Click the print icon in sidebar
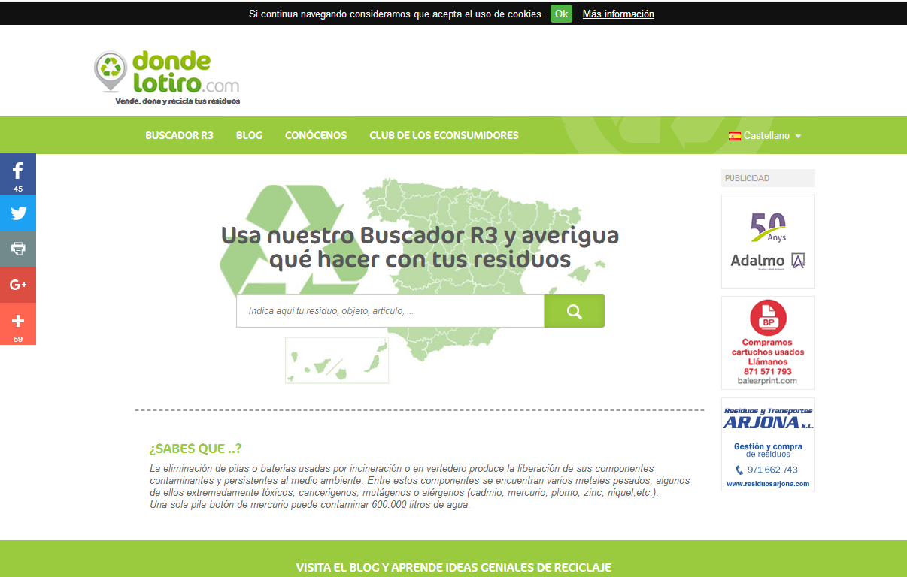Image resolution: width=907 pixels, height=577 pixels. (x=18, y=249)
